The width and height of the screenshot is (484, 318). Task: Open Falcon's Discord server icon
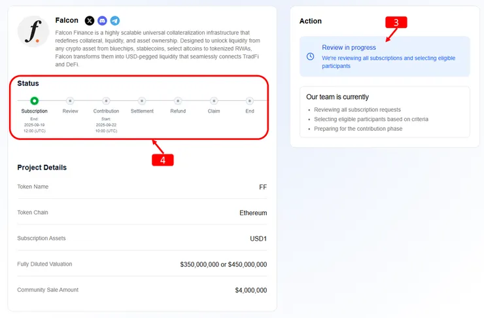pos(102,21)
